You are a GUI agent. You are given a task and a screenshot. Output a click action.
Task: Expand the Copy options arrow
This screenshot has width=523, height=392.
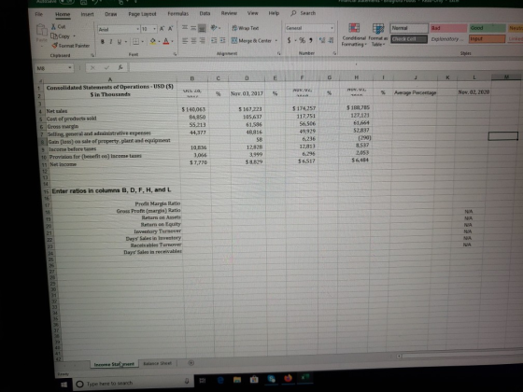pyautogui.click(x=74, y=36)
